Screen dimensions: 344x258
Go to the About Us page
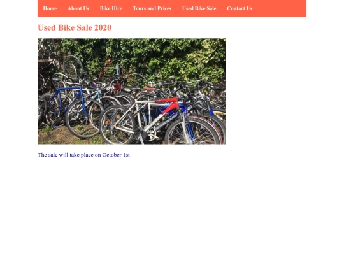(x=78, y=8)
